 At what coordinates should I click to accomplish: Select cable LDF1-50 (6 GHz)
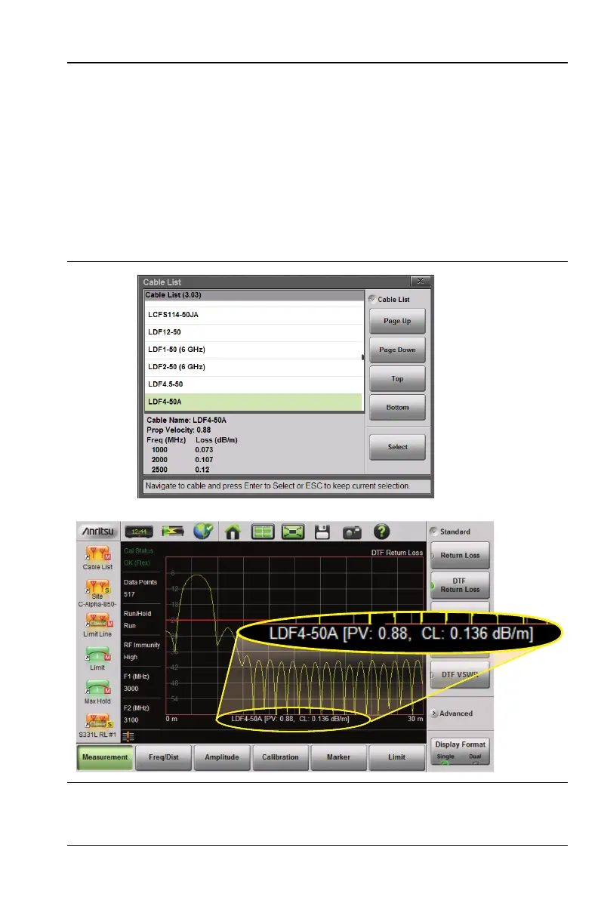pos(254,350)
